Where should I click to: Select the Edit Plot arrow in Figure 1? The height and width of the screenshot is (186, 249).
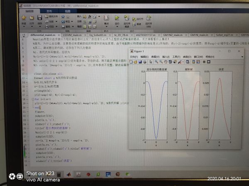[150, 62]
